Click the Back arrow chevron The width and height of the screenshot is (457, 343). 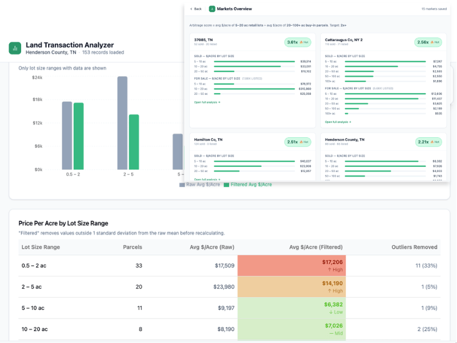pyautogui.click(x=191, y=9)
